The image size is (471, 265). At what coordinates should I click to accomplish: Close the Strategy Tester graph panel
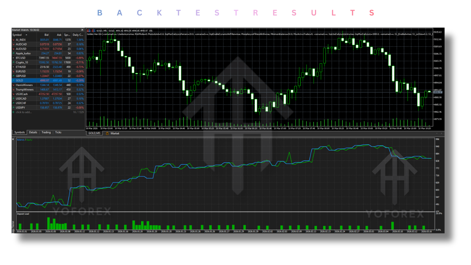coord(13,139)
